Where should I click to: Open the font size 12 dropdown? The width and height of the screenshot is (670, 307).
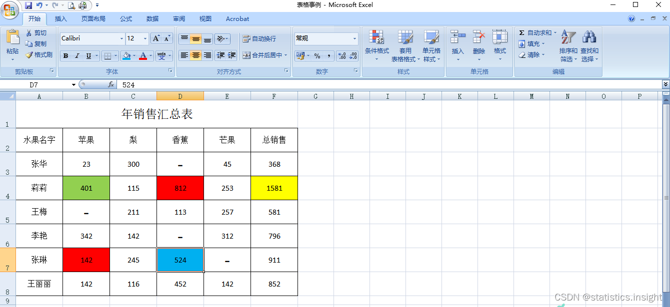145,38
